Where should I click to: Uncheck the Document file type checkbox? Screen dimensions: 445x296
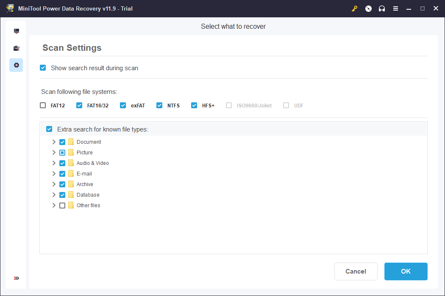pyautogui.click(x=62, y=142)
